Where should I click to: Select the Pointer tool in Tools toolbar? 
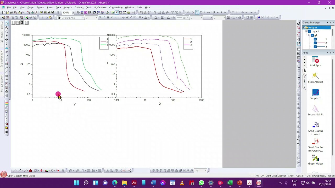pyautogui.click(x=7, y=24)
